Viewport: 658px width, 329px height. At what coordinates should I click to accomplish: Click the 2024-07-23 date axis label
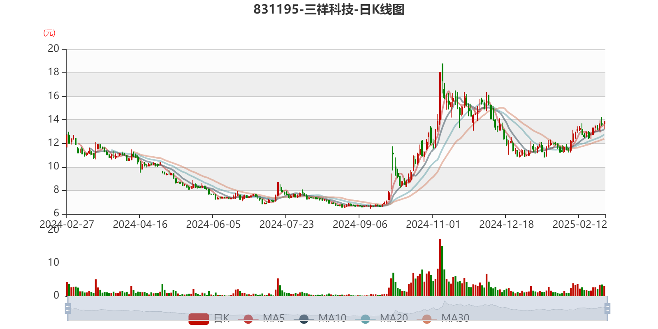[x=287, y=225]
